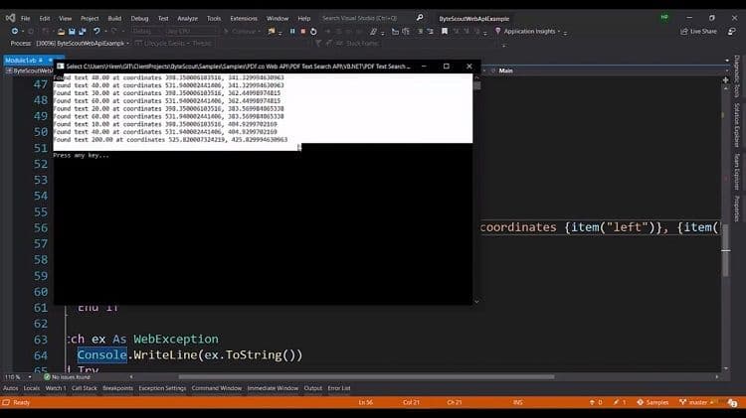The height and width of the screenshot is (418, 746).
Task: Open the Extensions menu
Action: coord(243,18)
